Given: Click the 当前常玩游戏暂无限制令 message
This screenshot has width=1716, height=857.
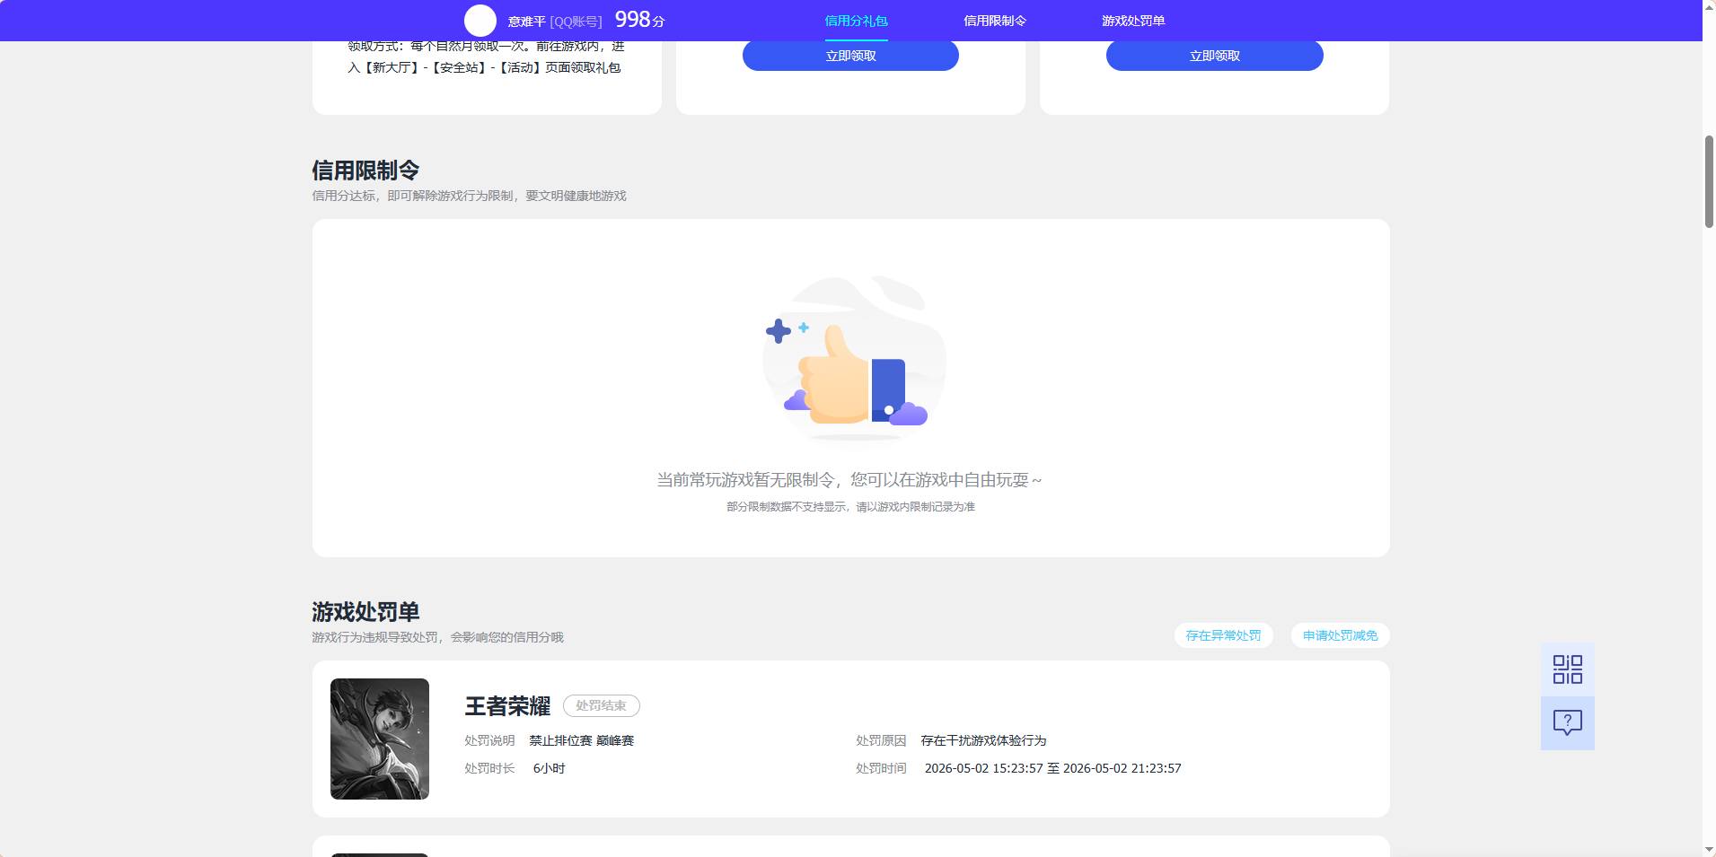Looking at the screenshot, I should point(849,480).
